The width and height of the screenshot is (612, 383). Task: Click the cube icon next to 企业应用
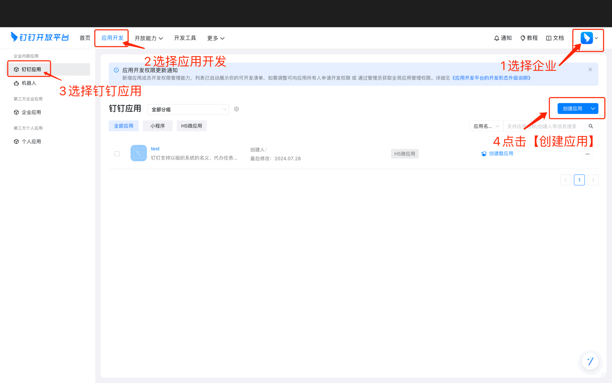pyautogui.click(x=16, y=112)
